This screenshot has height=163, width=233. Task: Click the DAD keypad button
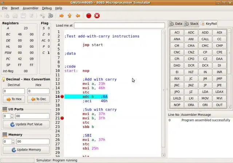point(177,65)
